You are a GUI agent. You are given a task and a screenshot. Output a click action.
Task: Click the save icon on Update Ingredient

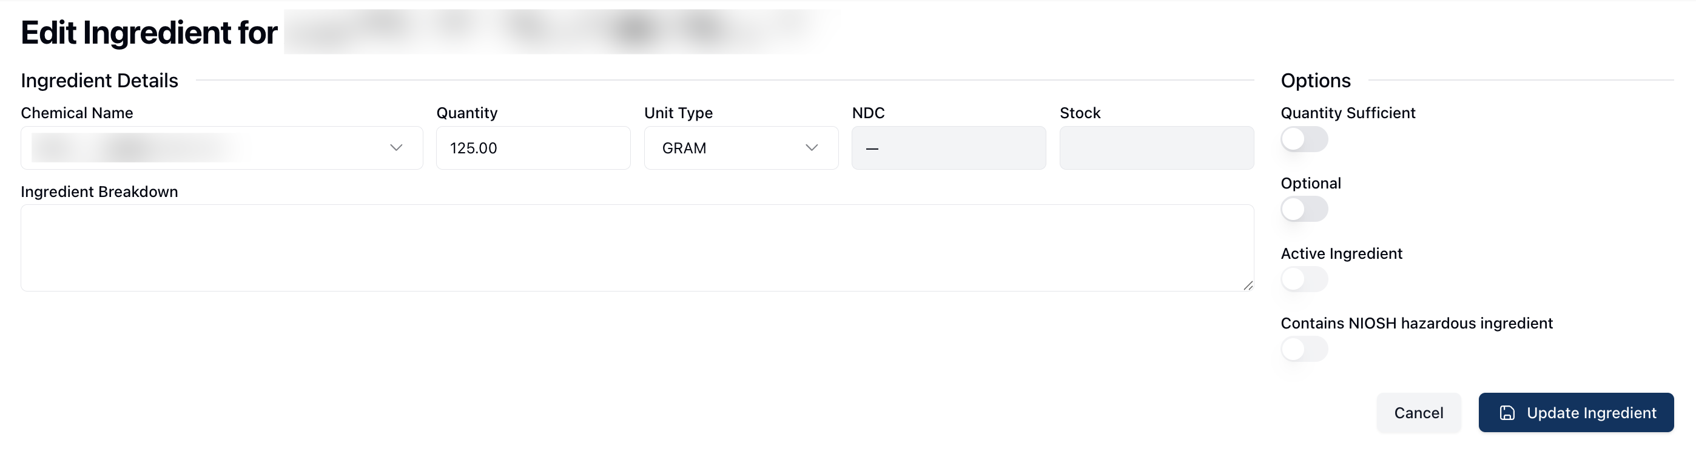tap(1507, 413)
